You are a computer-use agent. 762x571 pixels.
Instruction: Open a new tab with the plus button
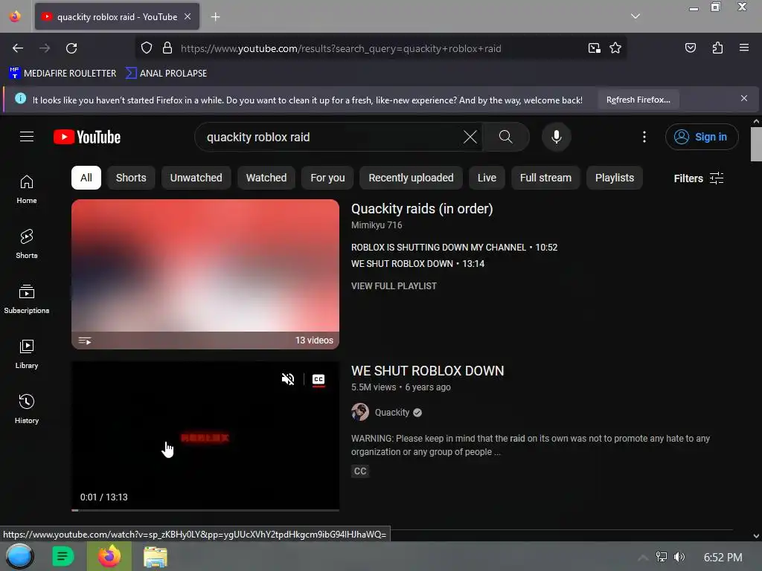(x=215, y=17)
